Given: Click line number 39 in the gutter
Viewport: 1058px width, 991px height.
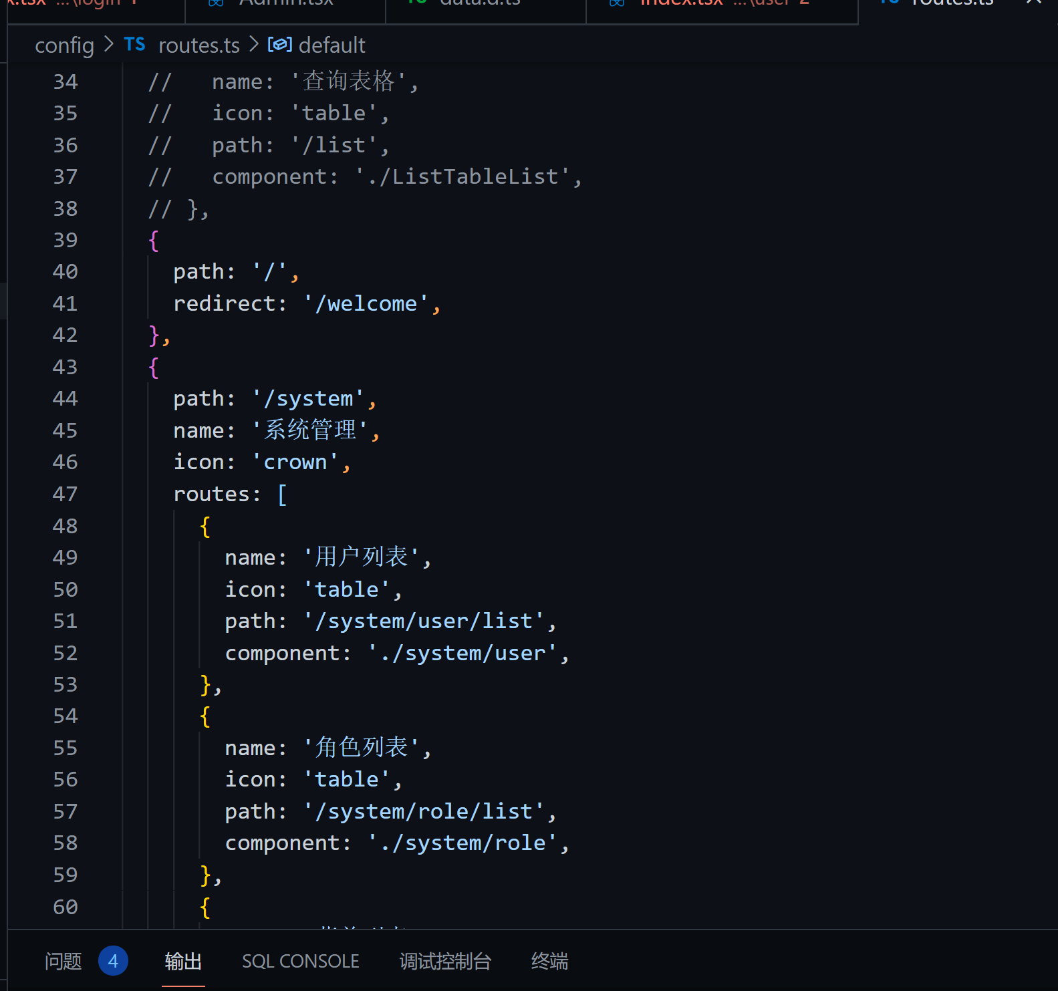Looking at the screenshot, I should click(65, 240).
